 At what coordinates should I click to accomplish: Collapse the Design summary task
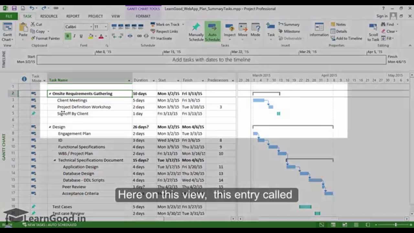coord(50,127)
